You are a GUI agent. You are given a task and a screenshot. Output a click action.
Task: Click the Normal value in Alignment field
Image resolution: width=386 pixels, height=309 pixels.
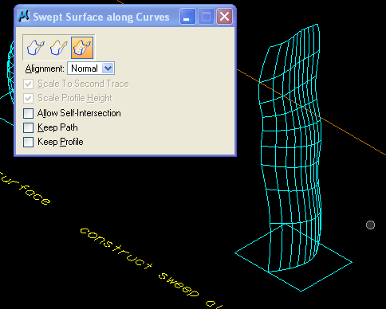(85, 68)
